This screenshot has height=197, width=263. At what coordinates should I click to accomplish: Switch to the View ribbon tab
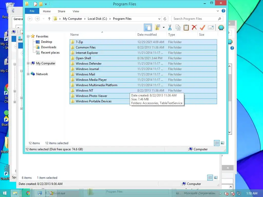(76, 11)
